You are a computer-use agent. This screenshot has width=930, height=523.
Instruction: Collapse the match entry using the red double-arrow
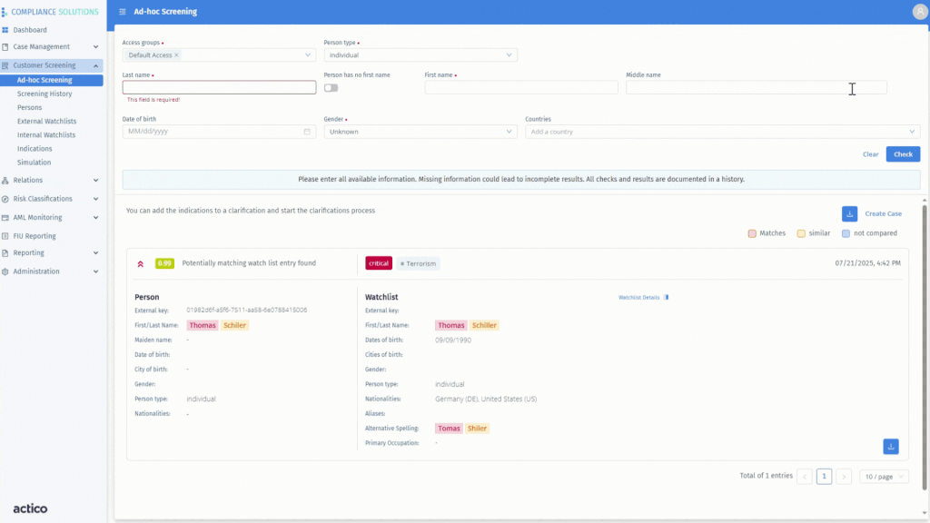[x=142, y=262]
